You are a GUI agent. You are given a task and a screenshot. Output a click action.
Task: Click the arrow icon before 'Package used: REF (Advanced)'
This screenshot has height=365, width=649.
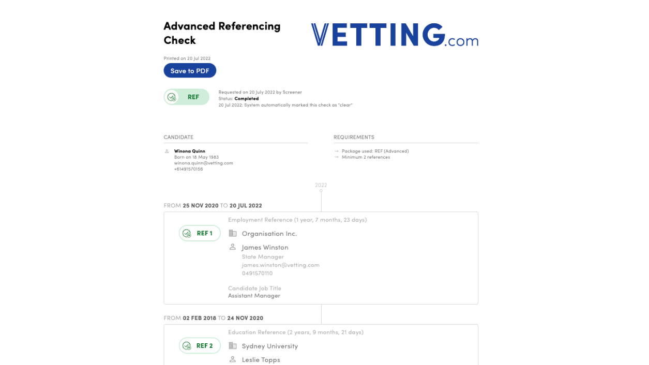337,151
